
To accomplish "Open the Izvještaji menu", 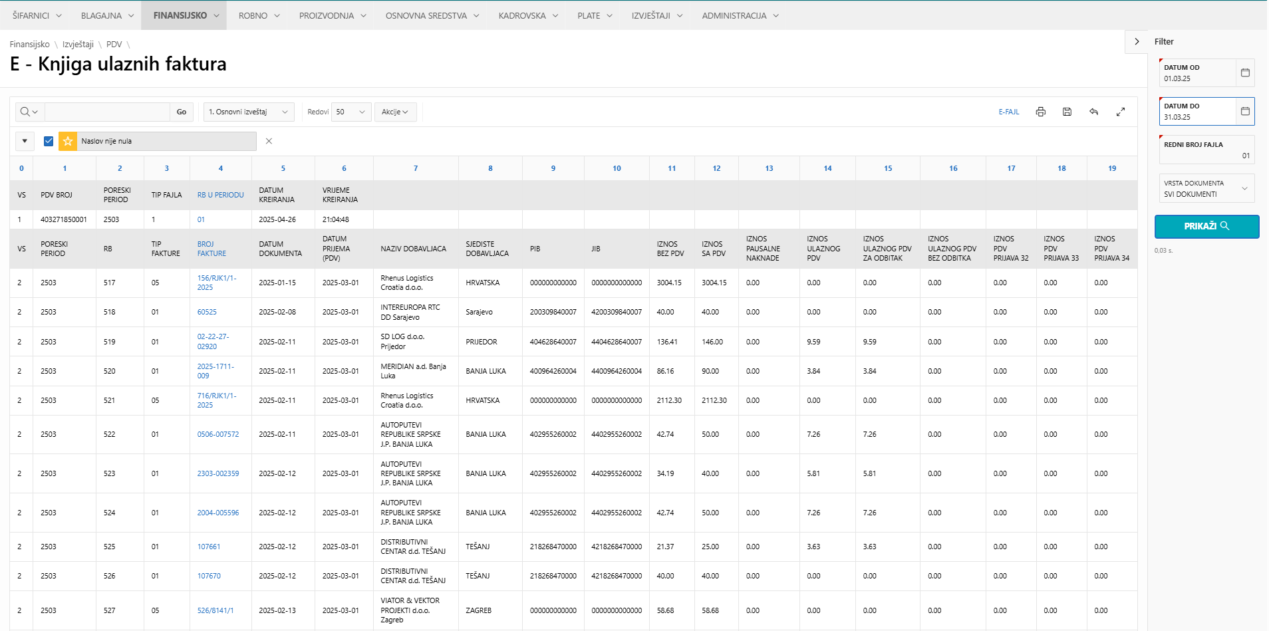I will point(656,15).
